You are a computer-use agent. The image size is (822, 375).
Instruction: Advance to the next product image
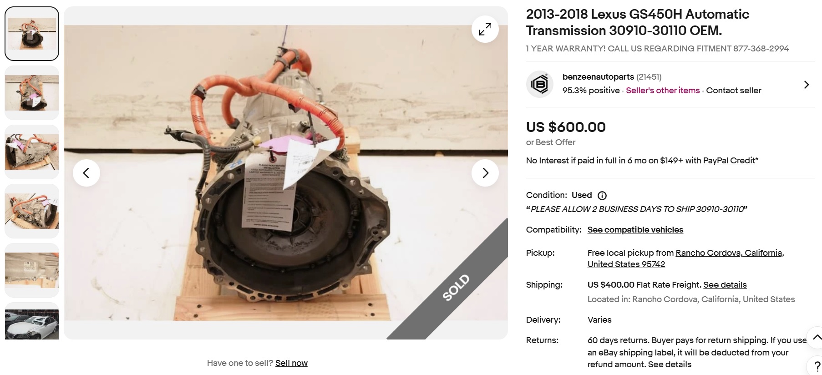[485, 173]
